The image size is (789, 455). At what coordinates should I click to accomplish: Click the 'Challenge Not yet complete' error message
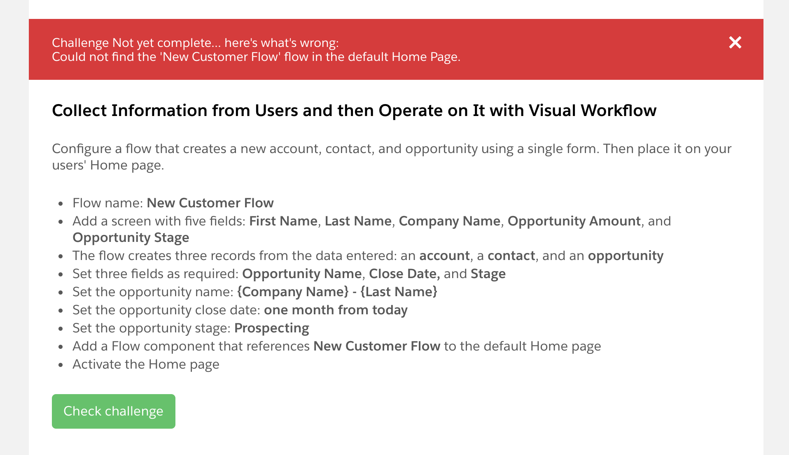(195, 43)
